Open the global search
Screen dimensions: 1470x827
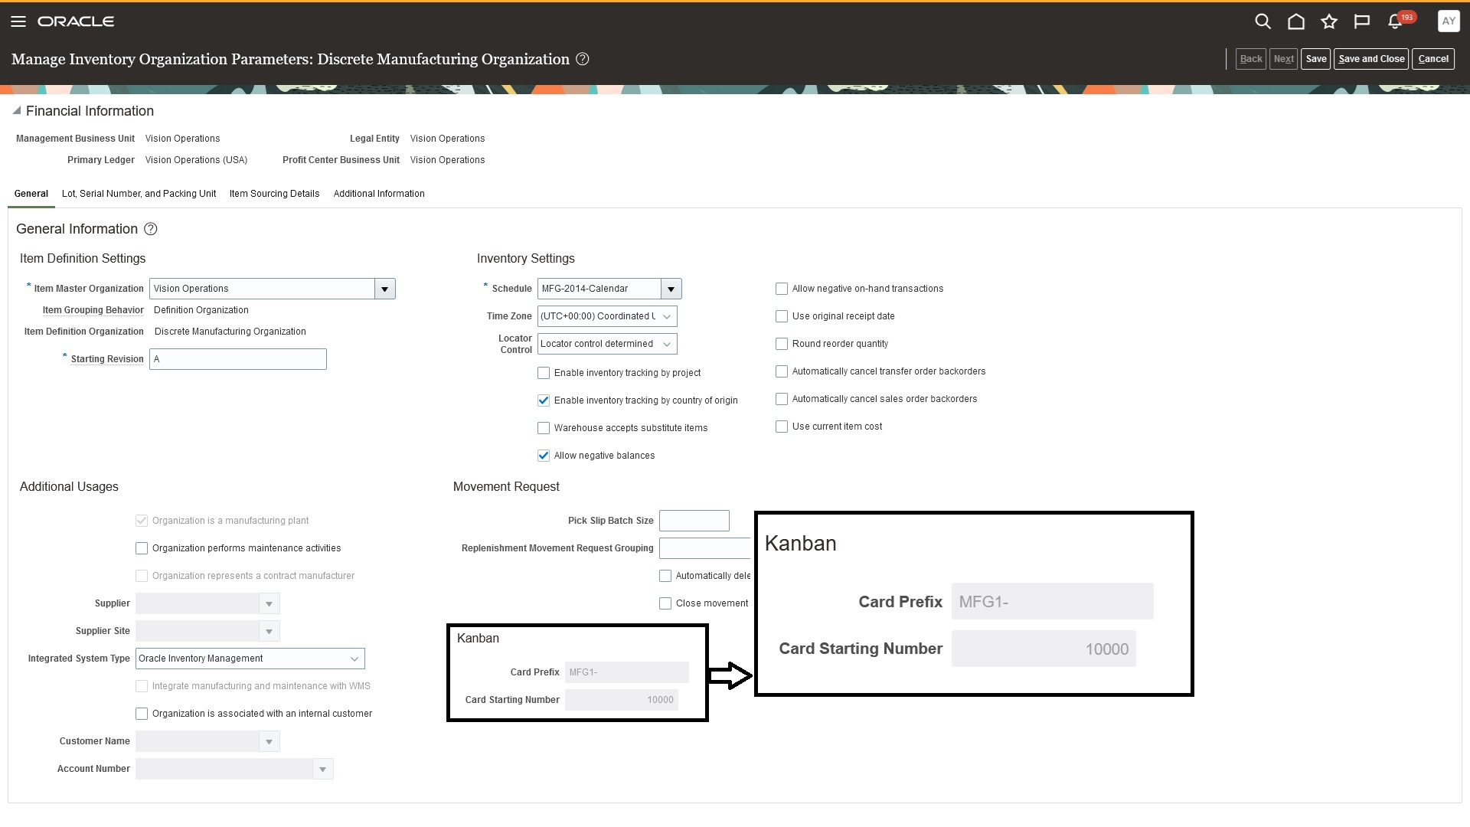point(1263,21)
